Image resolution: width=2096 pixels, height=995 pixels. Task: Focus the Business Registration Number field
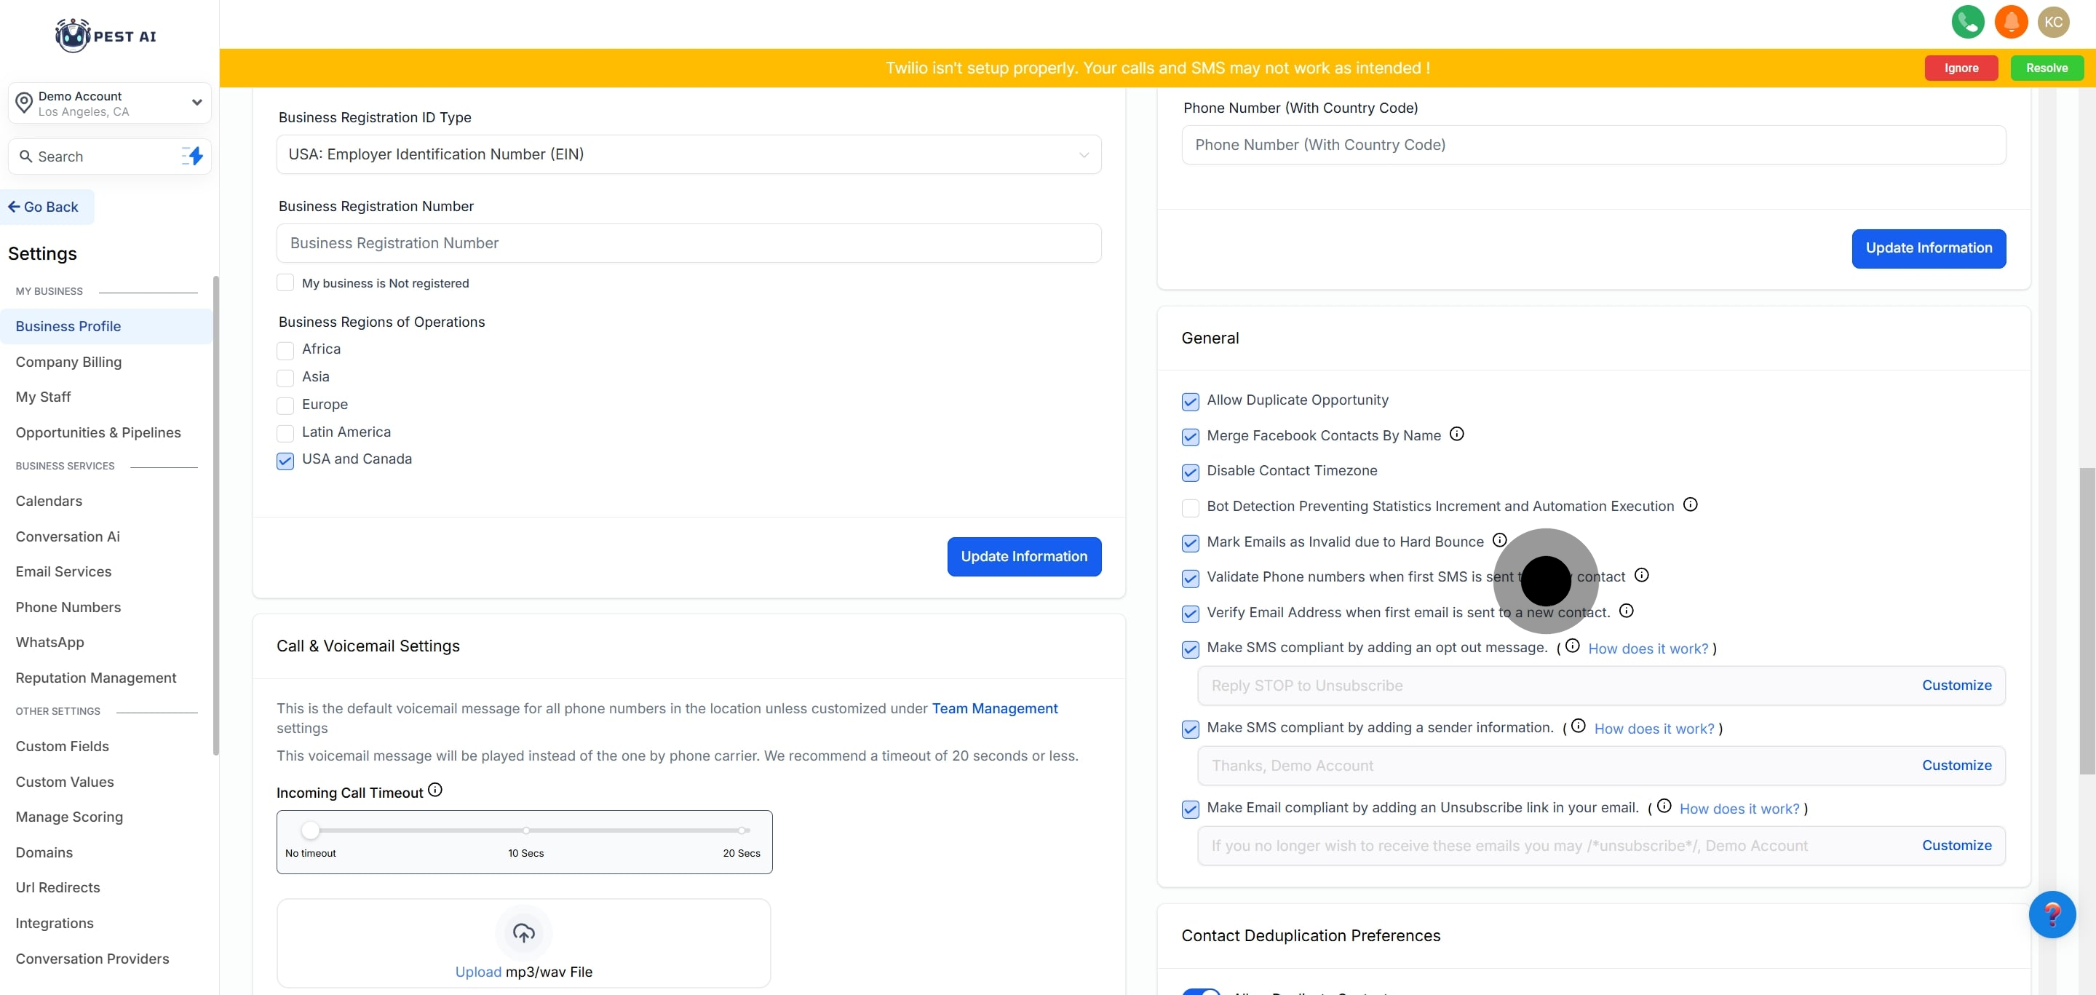click(x=688, y=243)
